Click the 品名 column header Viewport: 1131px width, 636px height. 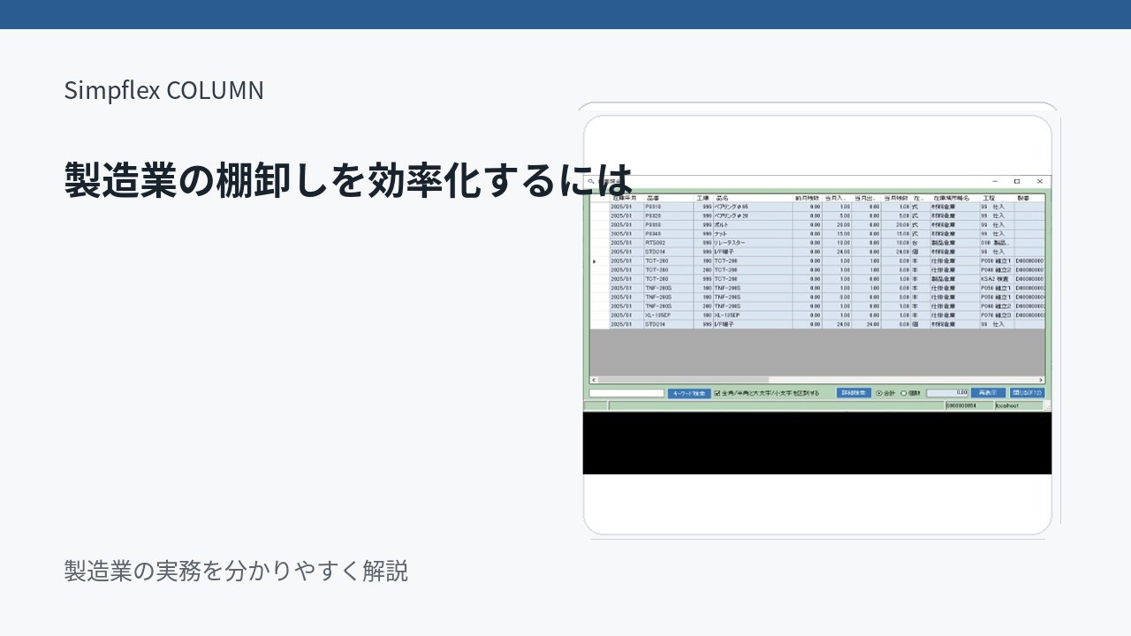(753, 199)
